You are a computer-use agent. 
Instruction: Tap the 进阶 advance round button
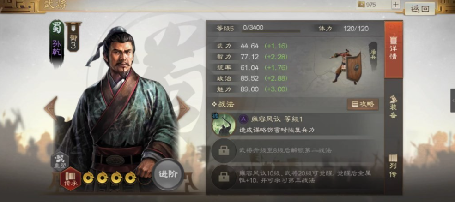(168, 174)
